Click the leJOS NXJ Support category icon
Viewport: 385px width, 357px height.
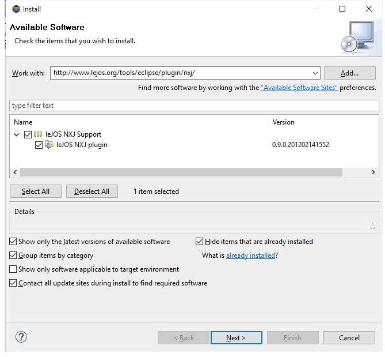(39, 134)
